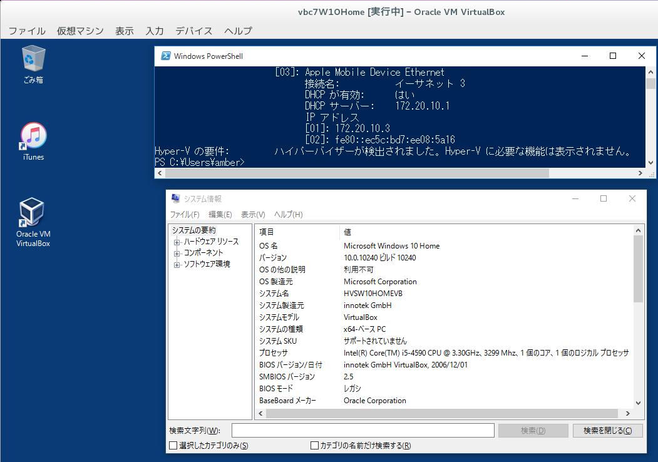Open the Recycle Bin (ごみ箱) desktop icon
The image size is (658, 462).
coord(33,64)
